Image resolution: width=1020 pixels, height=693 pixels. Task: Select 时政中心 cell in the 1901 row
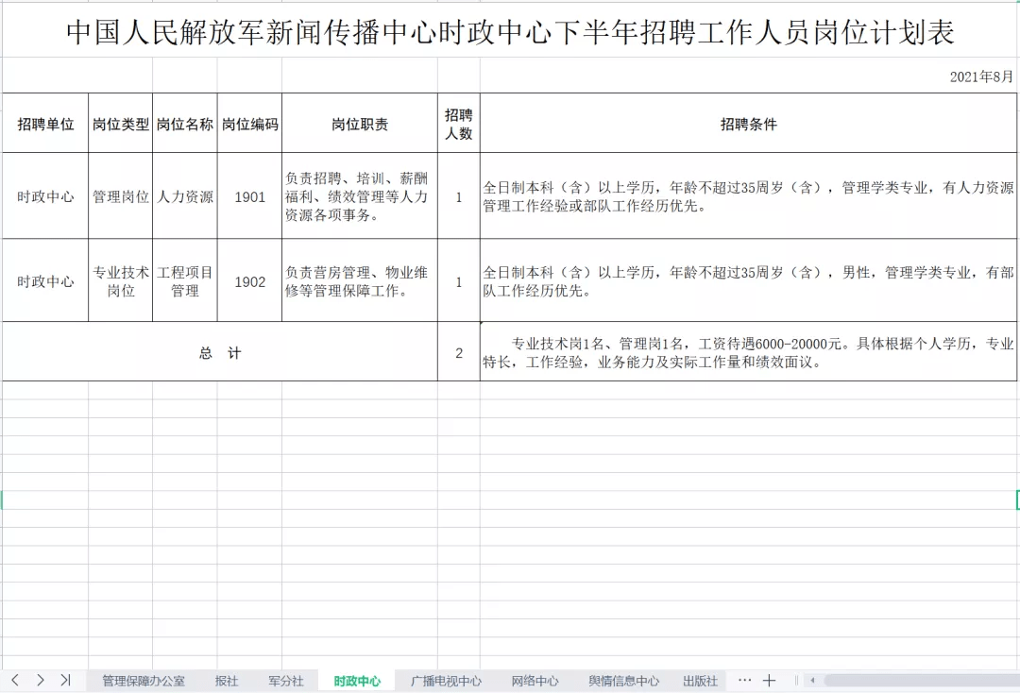pos(45,195)
